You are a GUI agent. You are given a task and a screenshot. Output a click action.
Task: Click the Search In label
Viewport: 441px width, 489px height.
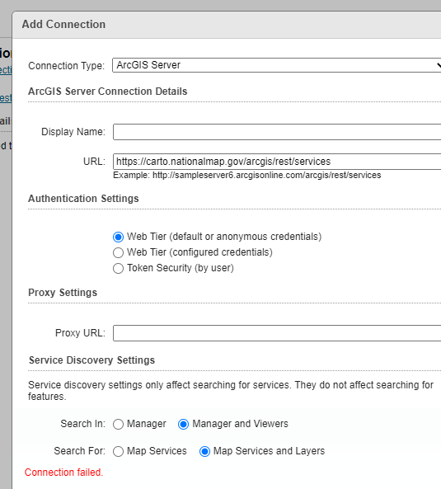83,424
